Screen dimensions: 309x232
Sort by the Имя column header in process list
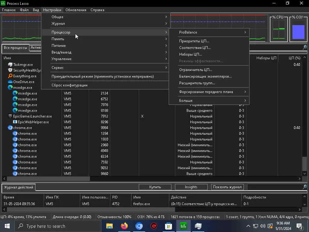[31, 58]
